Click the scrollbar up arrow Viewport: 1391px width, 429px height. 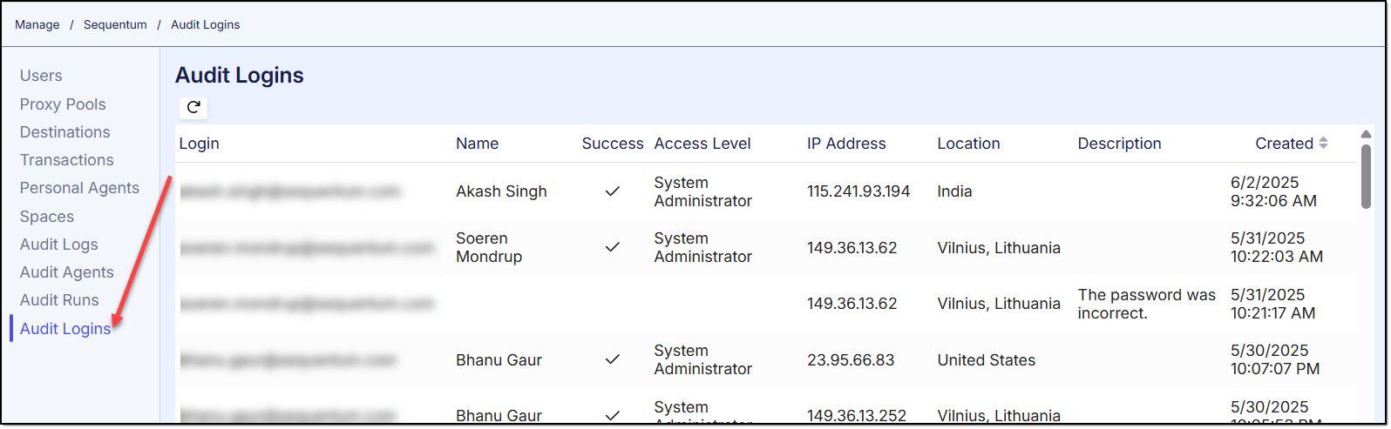point(1366,134)
